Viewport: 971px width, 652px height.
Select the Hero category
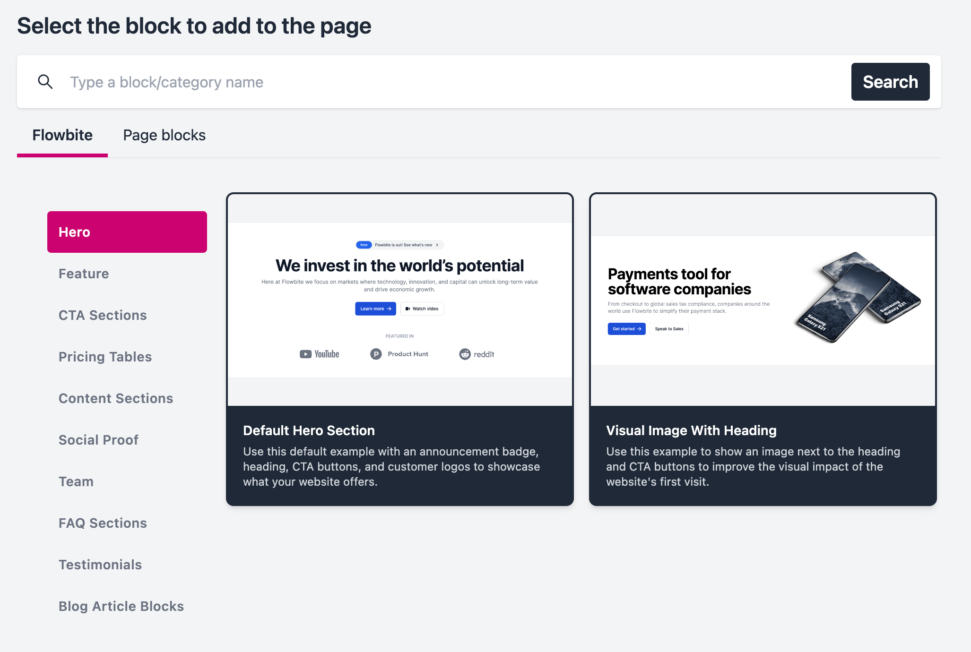pos(127,232)
